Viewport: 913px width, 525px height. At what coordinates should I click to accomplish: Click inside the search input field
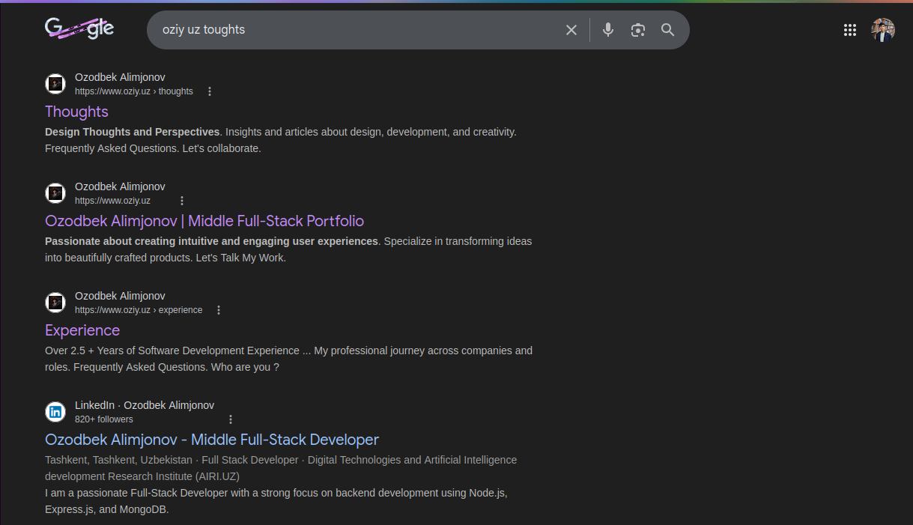374,30
